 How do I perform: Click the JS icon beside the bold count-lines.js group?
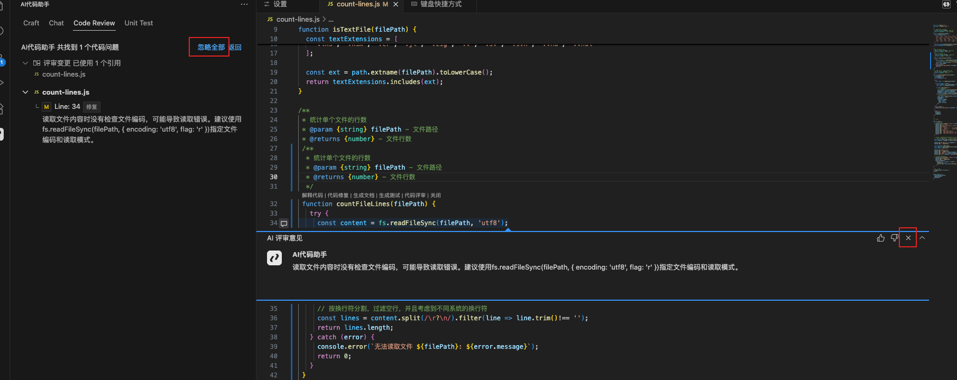click(36, 92)
